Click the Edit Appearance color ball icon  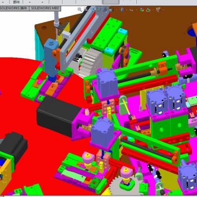(x=142, y=10)
